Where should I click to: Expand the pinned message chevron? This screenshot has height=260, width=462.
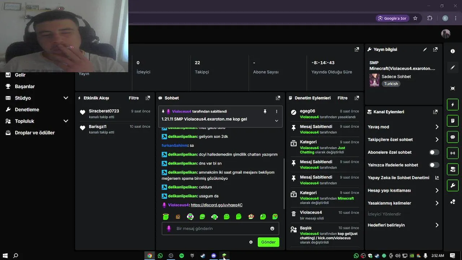[276, 121]
